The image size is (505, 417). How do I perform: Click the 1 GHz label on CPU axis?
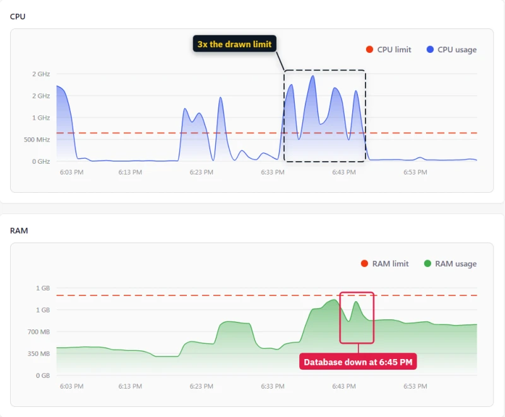[x=41, y=118]
